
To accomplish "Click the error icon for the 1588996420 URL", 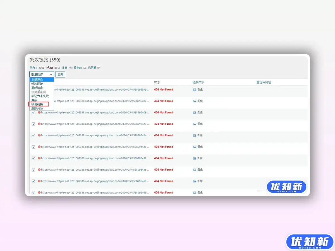I will click(39, 124).
